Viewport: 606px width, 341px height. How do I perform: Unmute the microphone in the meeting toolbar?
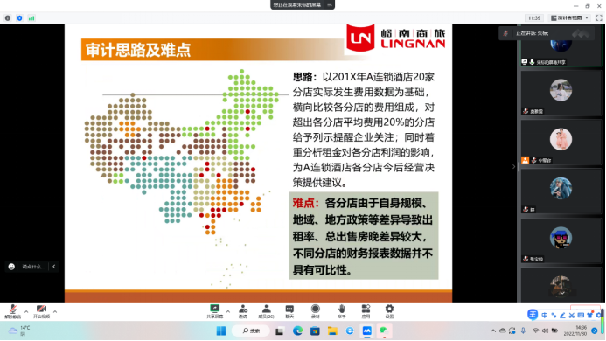[13, 311]
